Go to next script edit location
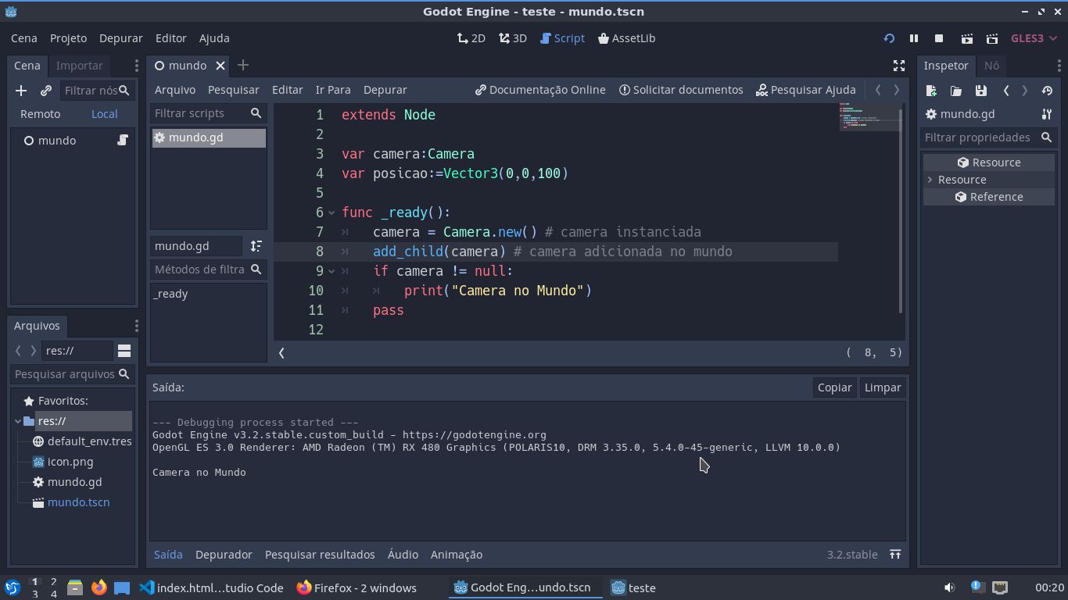 point(897,90)
